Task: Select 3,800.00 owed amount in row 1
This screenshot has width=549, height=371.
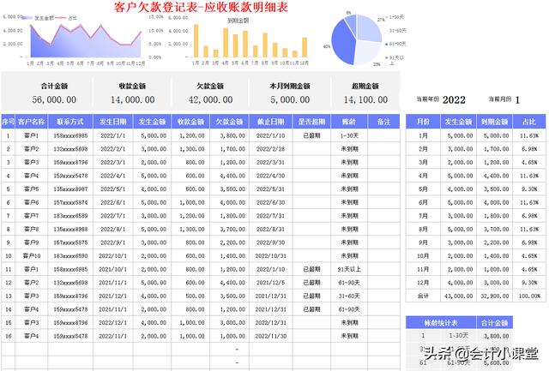Action: (230, 135)
